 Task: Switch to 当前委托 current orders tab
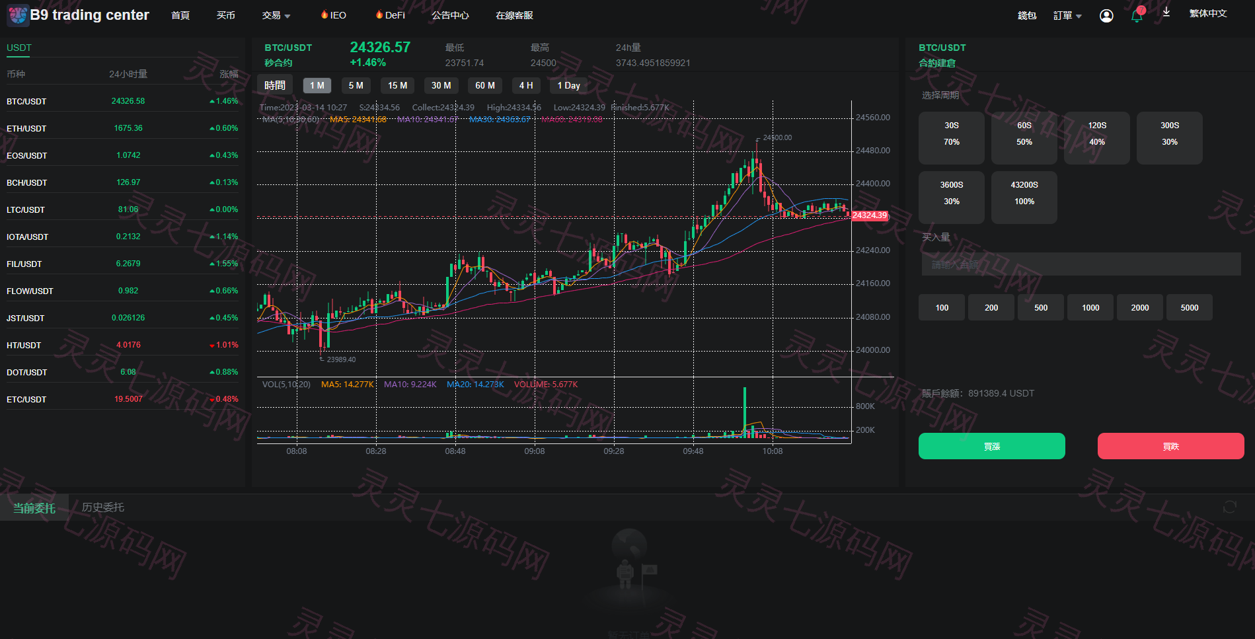point(34,507)
